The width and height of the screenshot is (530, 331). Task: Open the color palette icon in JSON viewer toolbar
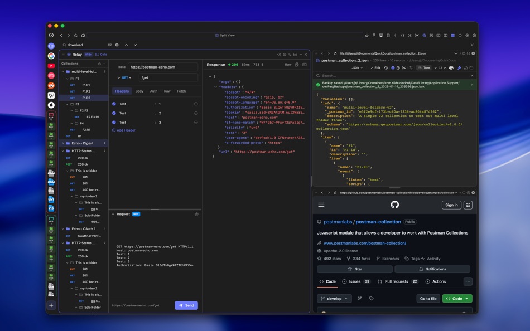(x=451, y=69)
